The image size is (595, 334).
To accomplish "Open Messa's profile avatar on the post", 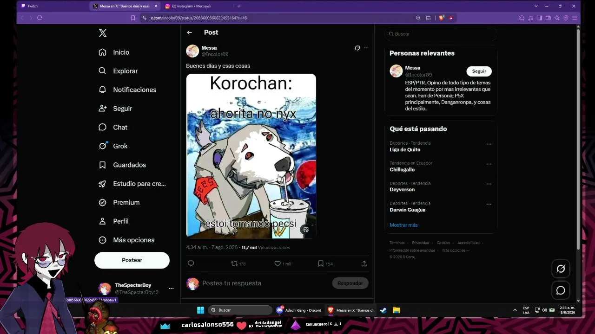I will (x=192, y=51).
